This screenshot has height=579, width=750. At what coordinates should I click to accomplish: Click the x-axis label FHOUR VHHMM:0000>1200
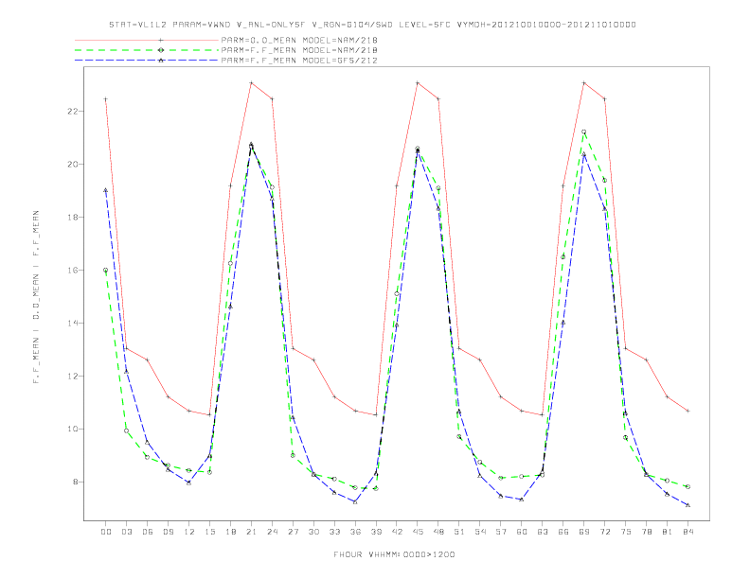point(394,554)
